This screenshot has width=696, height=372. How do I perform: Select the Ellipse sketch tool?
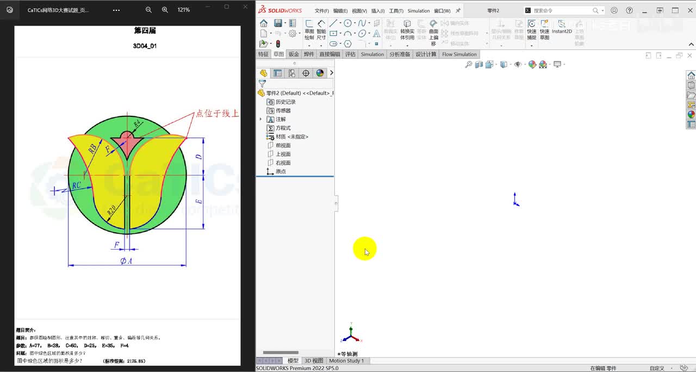(362, 33)
